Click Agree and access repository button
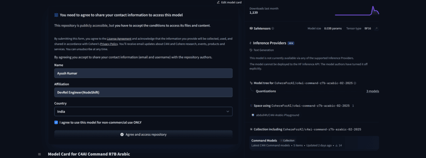 click(143, 134)
